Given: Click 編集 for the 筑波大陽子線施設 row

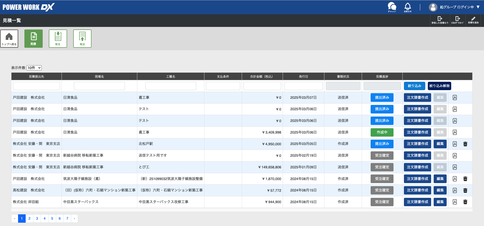Looking at the screenshot, I should (x=440, y=179).
